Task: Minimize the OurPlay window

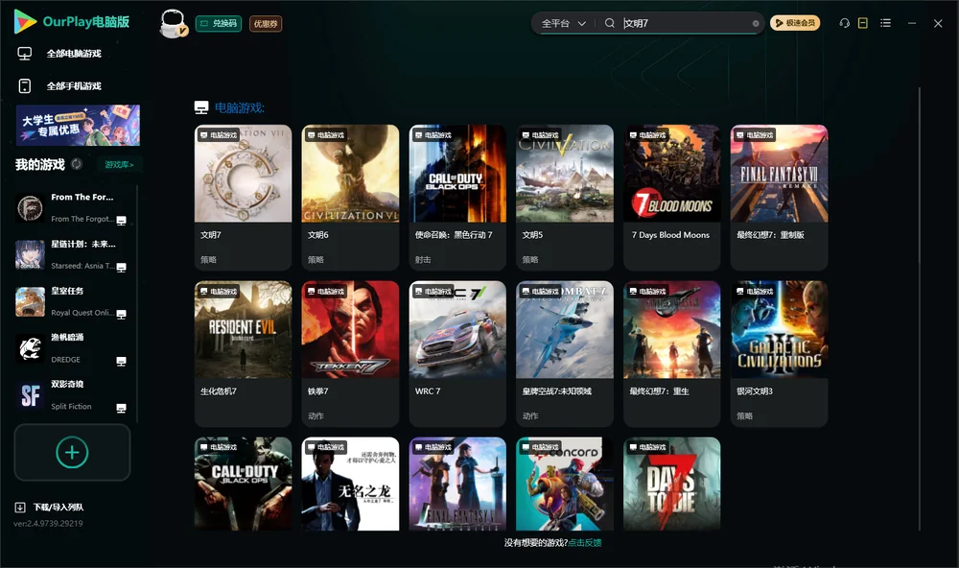Action: 912,23
